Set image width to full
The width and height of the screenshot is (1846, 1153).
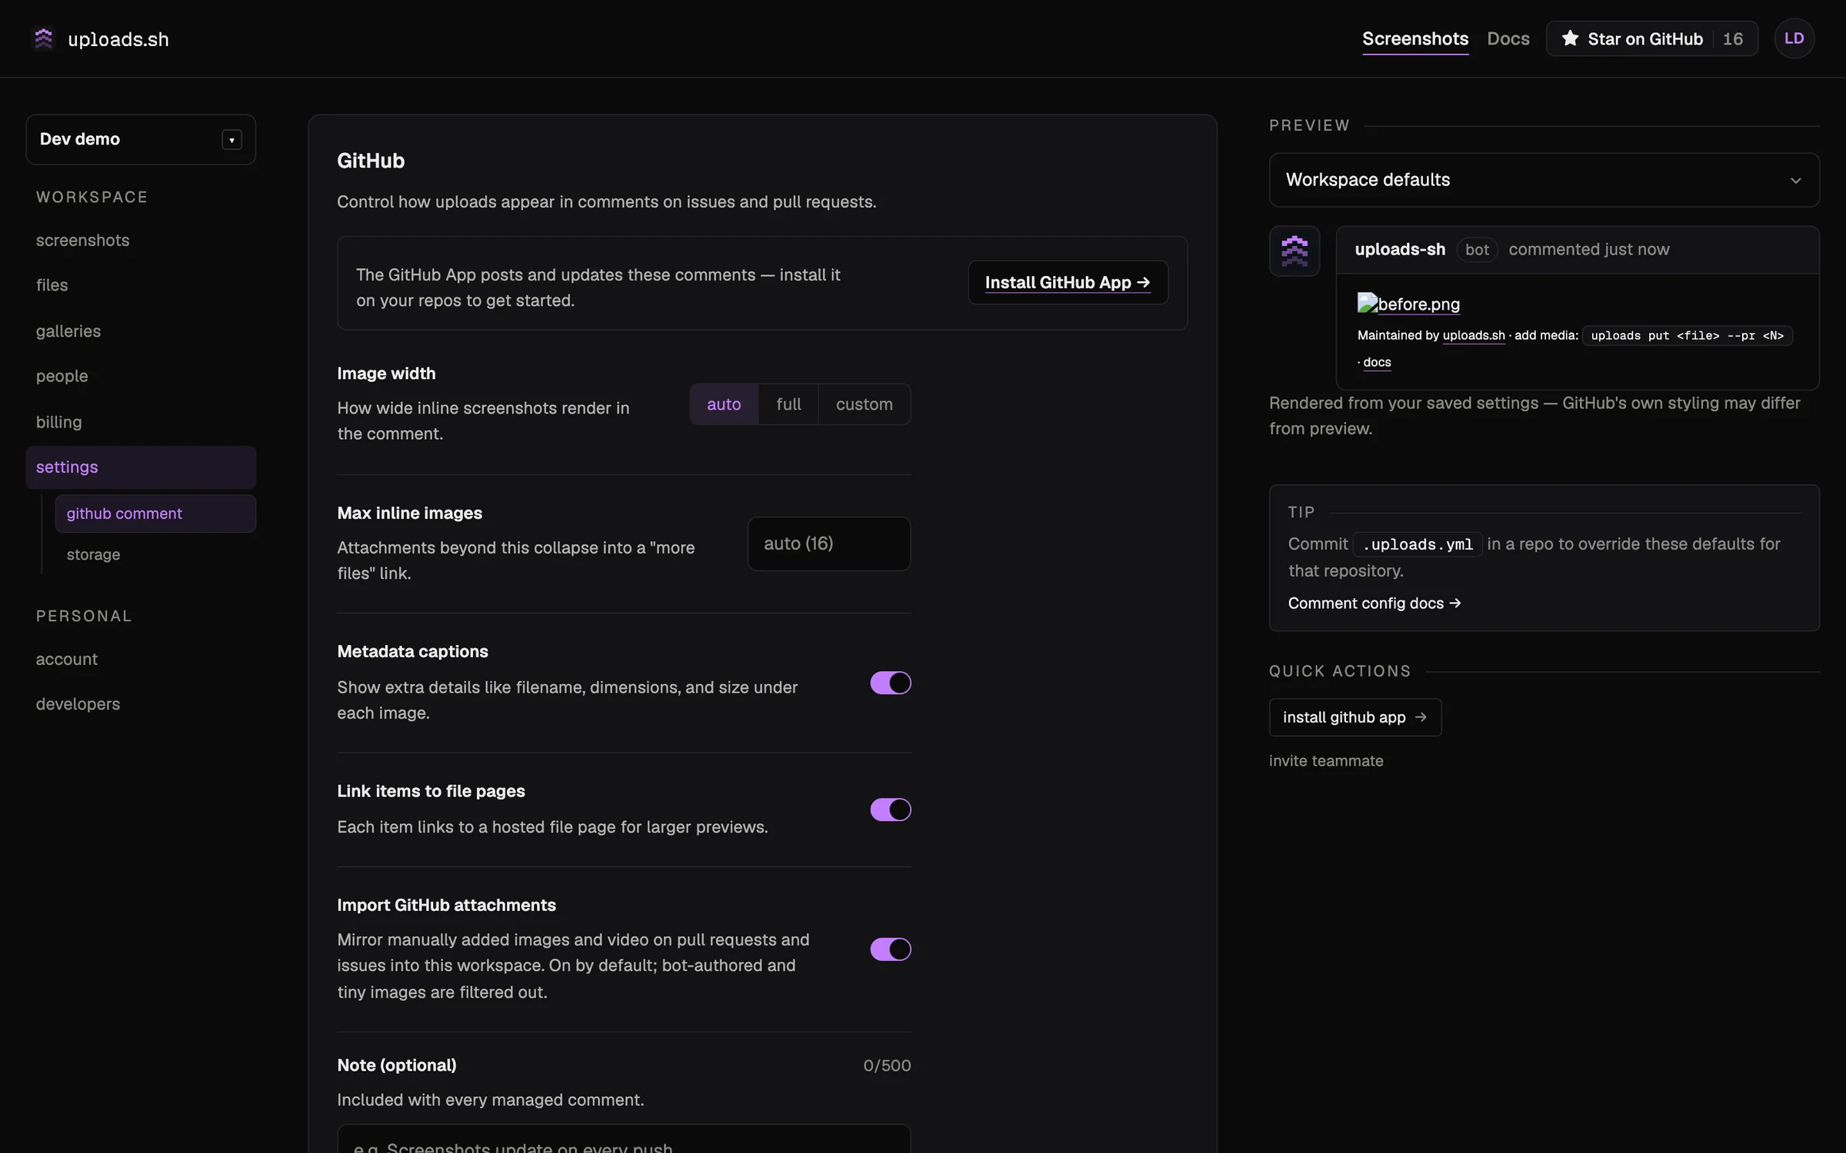pyautogui.click(x=788, y=404)
